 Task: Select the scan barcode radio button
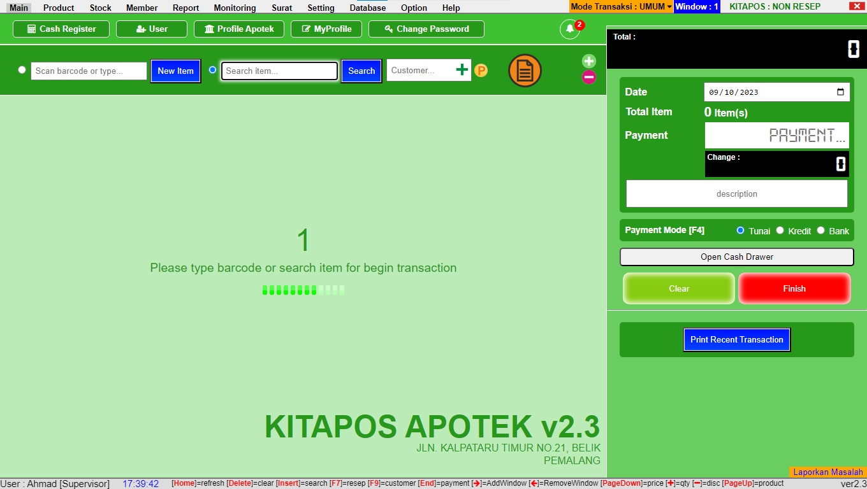[22, 70]
